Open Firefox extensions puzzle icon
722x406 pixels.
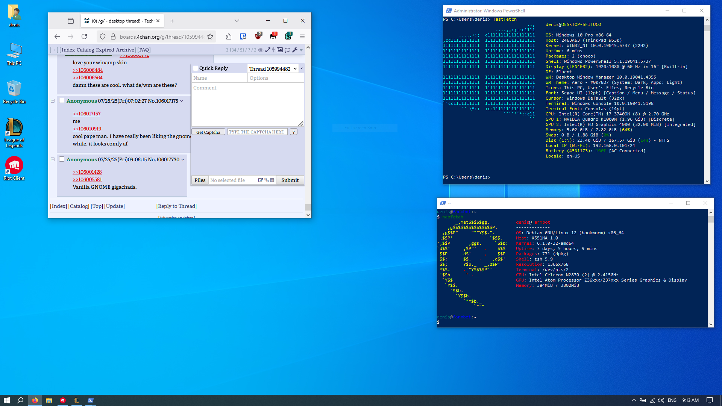tap(229, 36)
